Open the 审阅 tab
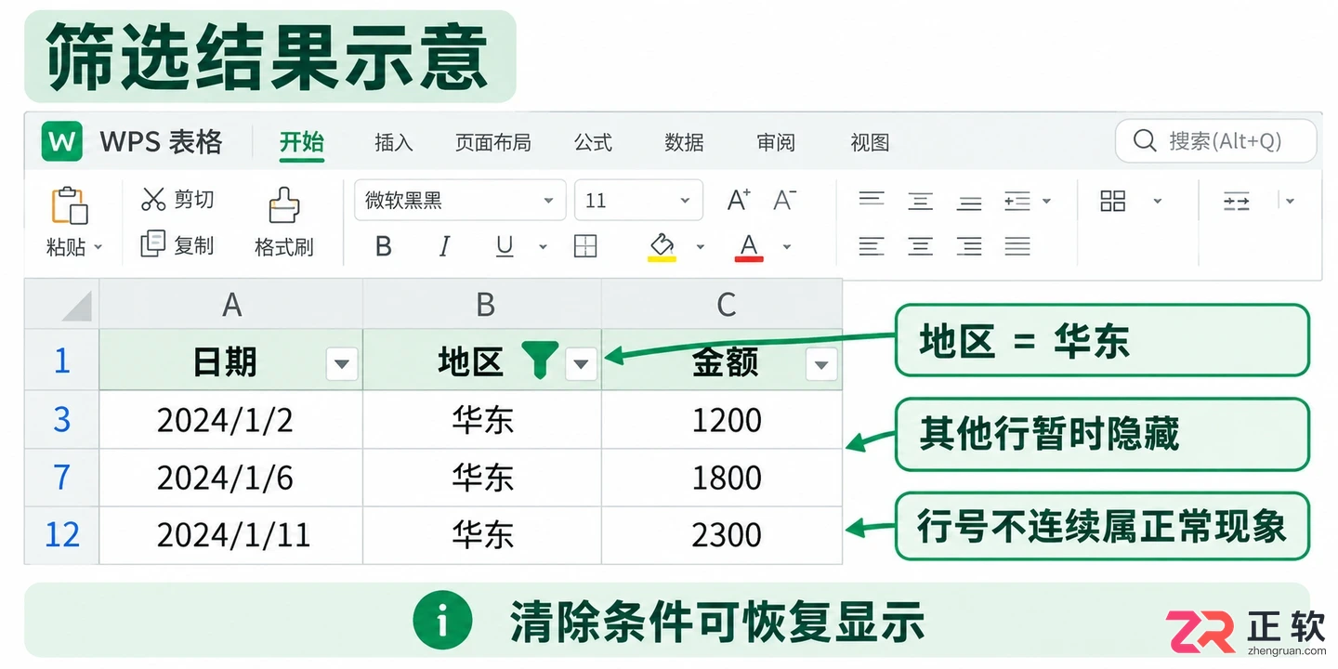1338x669 pixels. pyautogui.click(x=776, y=142)
